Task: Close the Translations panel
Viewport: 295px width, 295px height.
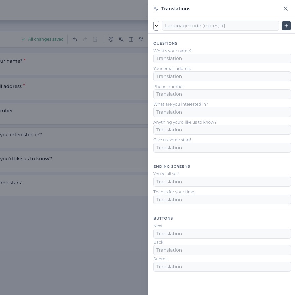Action: point(286,9)
